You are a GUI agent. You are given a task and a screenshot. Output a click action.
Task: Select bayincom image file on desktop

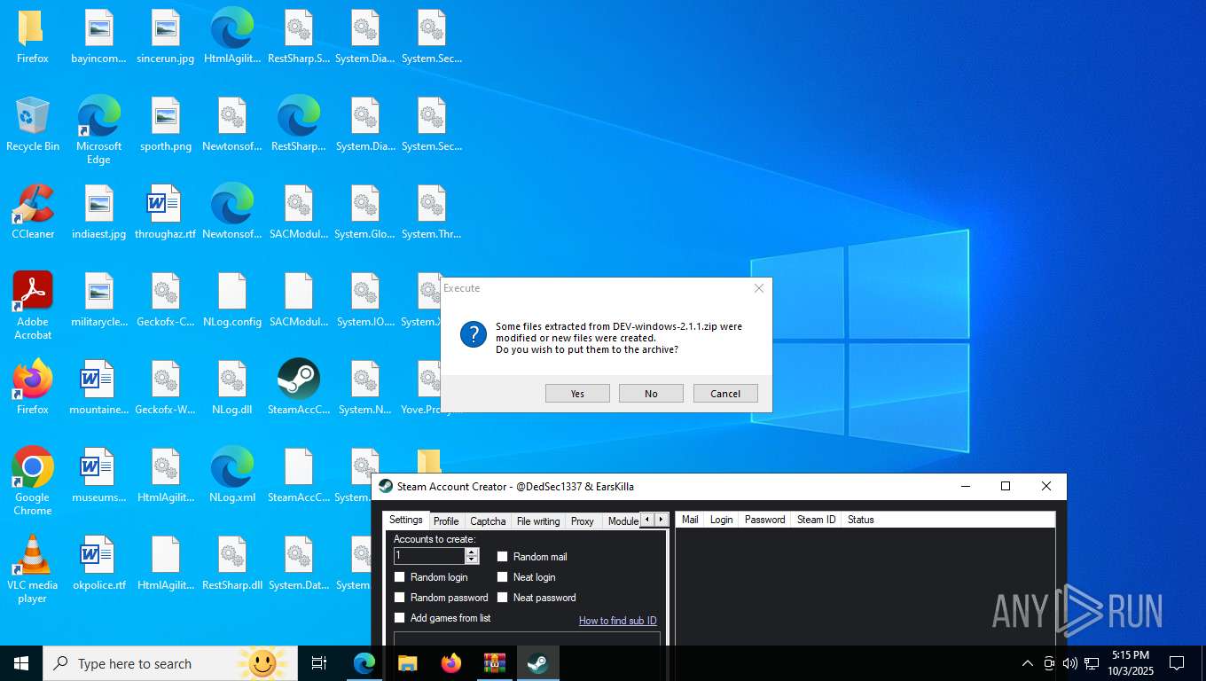(99, 37)
